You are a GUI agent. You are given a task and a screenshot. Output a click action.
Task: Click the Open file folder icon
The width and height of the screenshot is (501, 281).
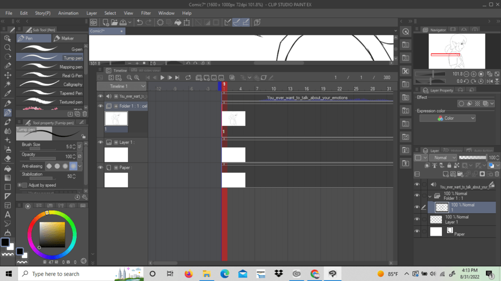point(114,22)
